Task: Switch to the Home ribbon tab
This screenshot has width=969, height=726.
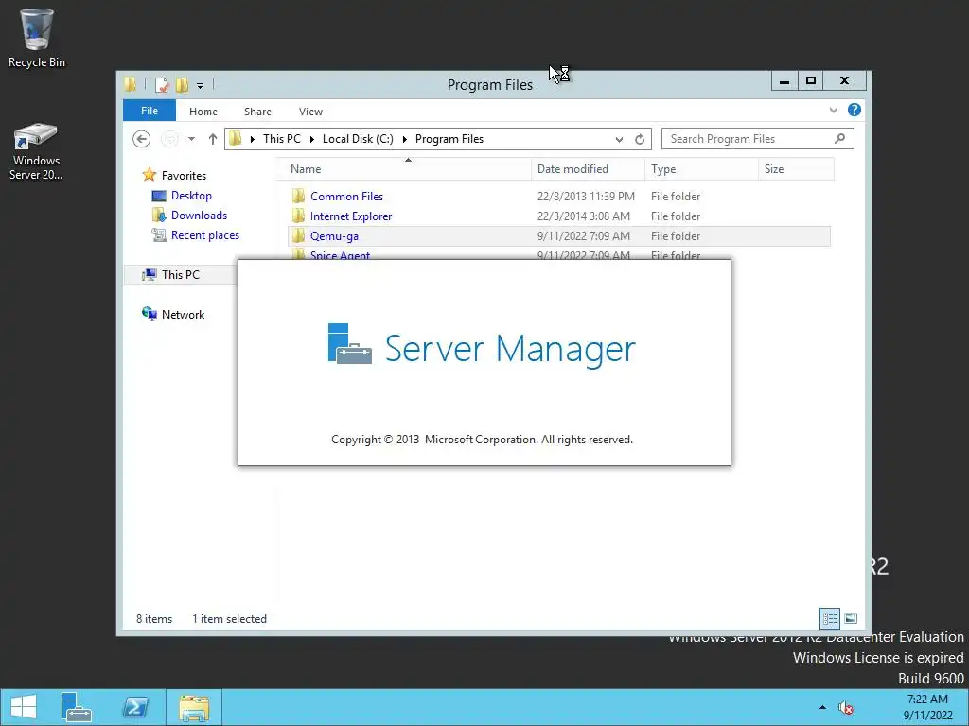Action: point(203,112)
